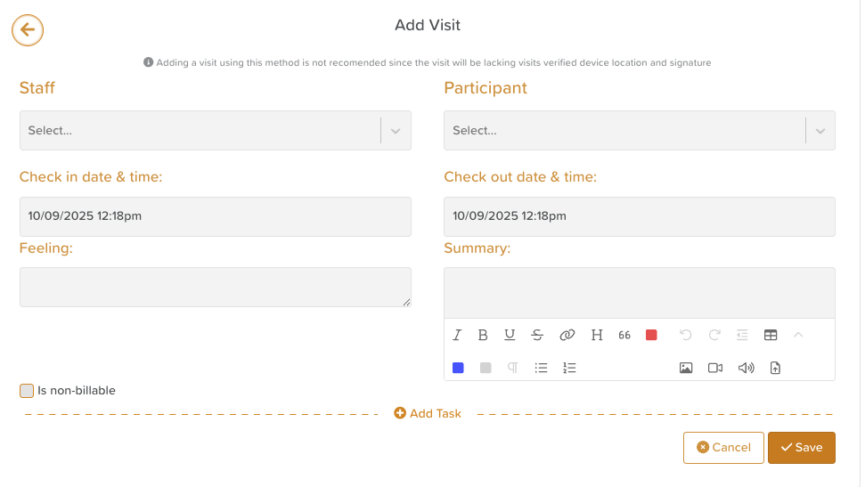Click the bulleted list icon

(541, 368)
